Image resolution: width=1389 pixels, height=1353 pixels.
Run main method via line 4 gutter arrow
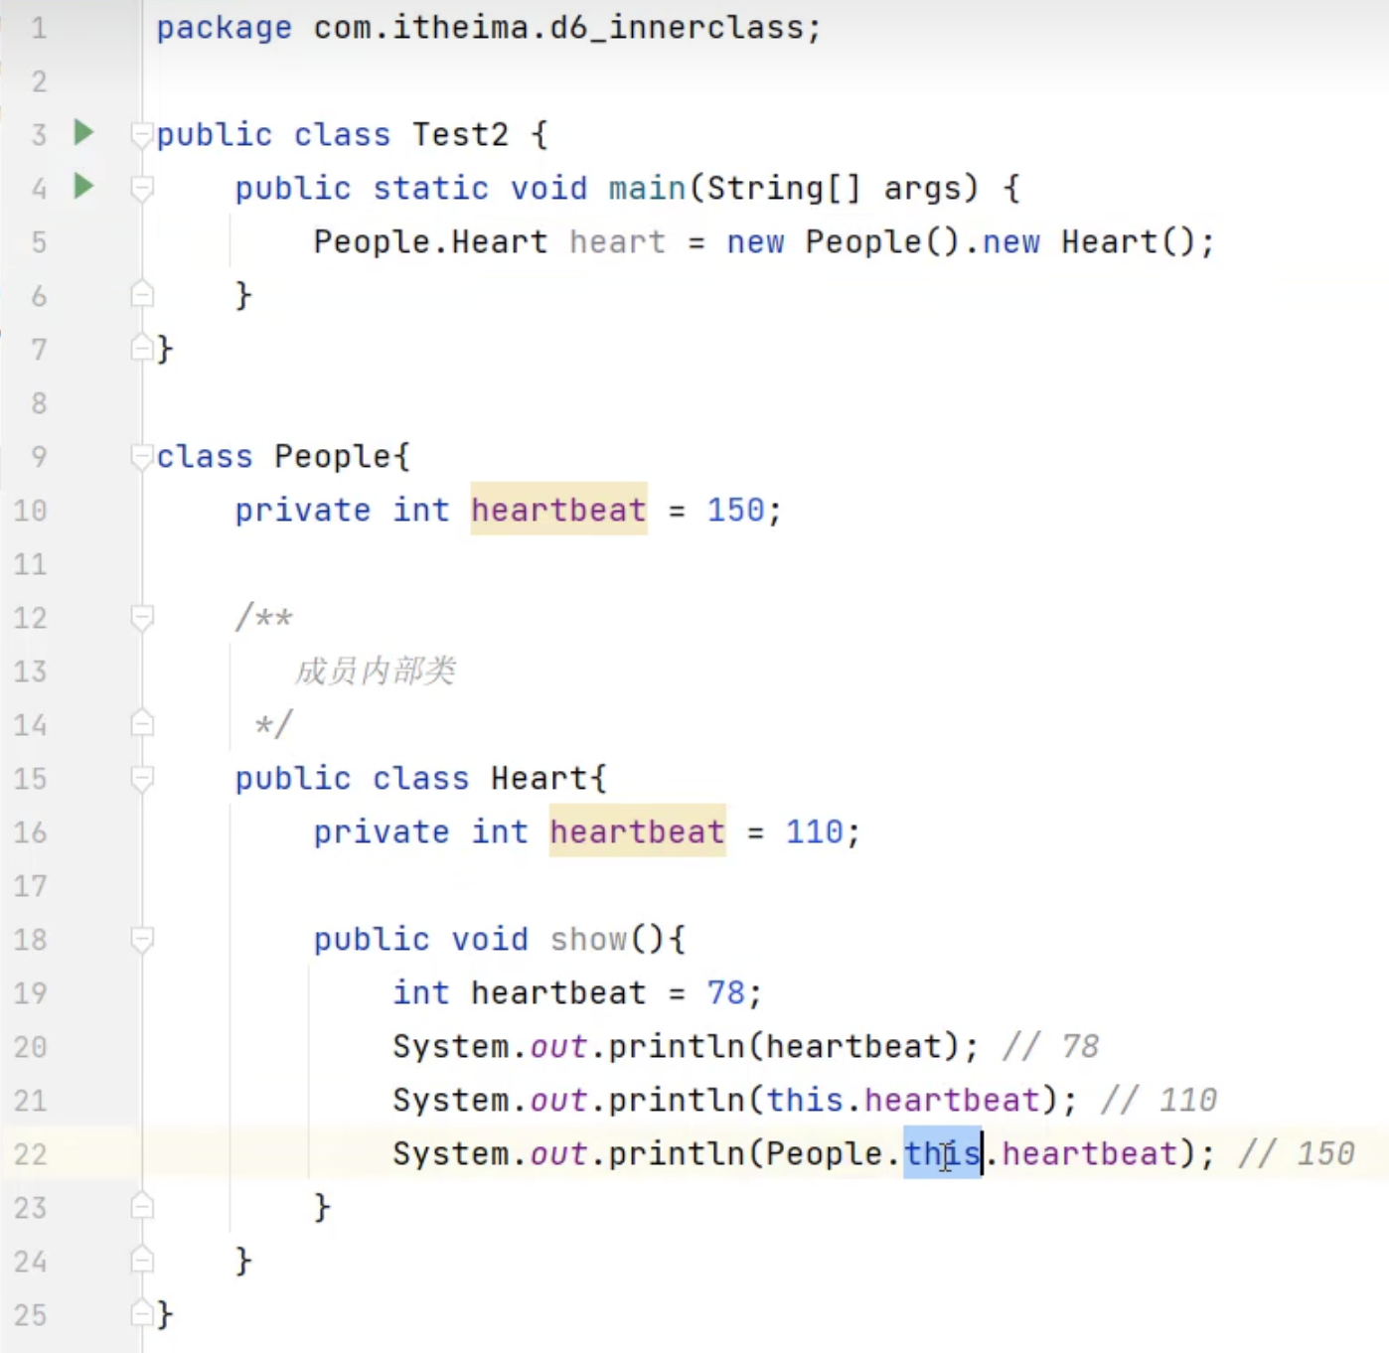(x=84, y=186)
